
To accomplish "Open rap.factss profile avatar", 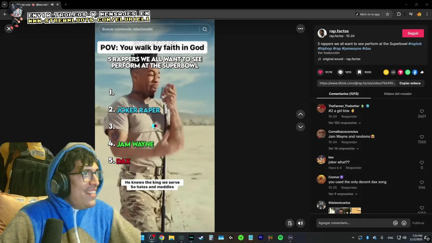I will (x=322, y=33).
